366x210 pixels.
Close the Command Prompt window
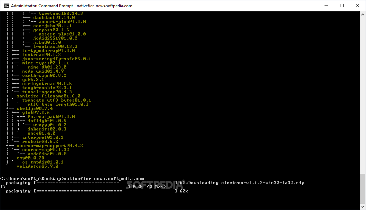[358, 6]
